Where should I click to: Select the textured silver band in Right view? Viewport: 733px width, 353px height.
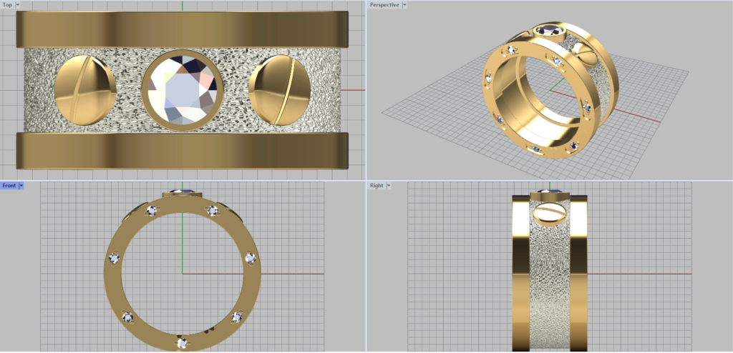[549, 286]
